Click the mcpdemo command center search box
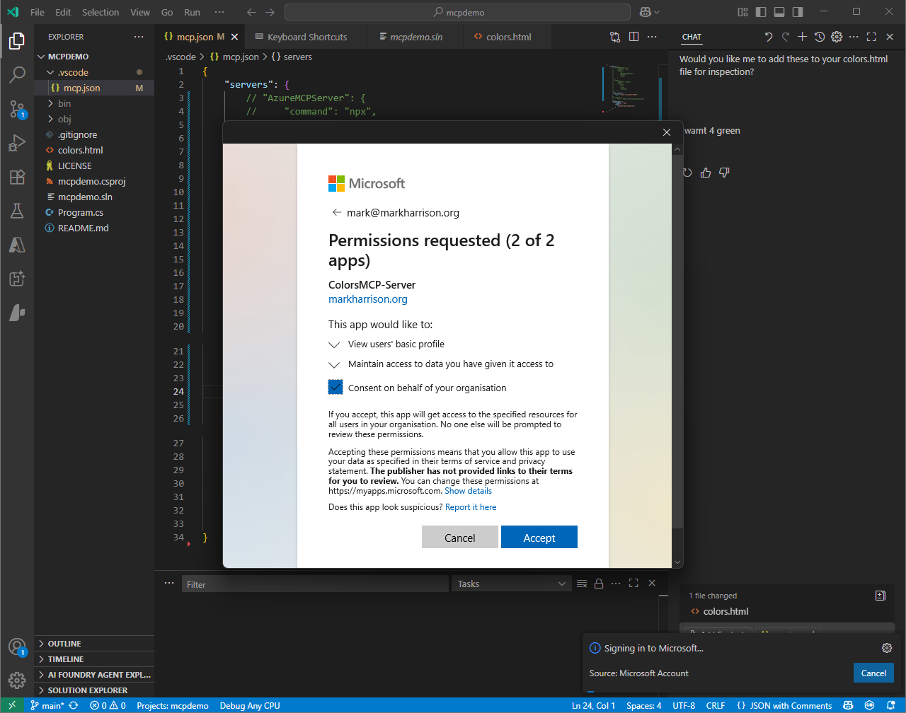Viewport: 906px width, 713px height. tap(457, 12)
